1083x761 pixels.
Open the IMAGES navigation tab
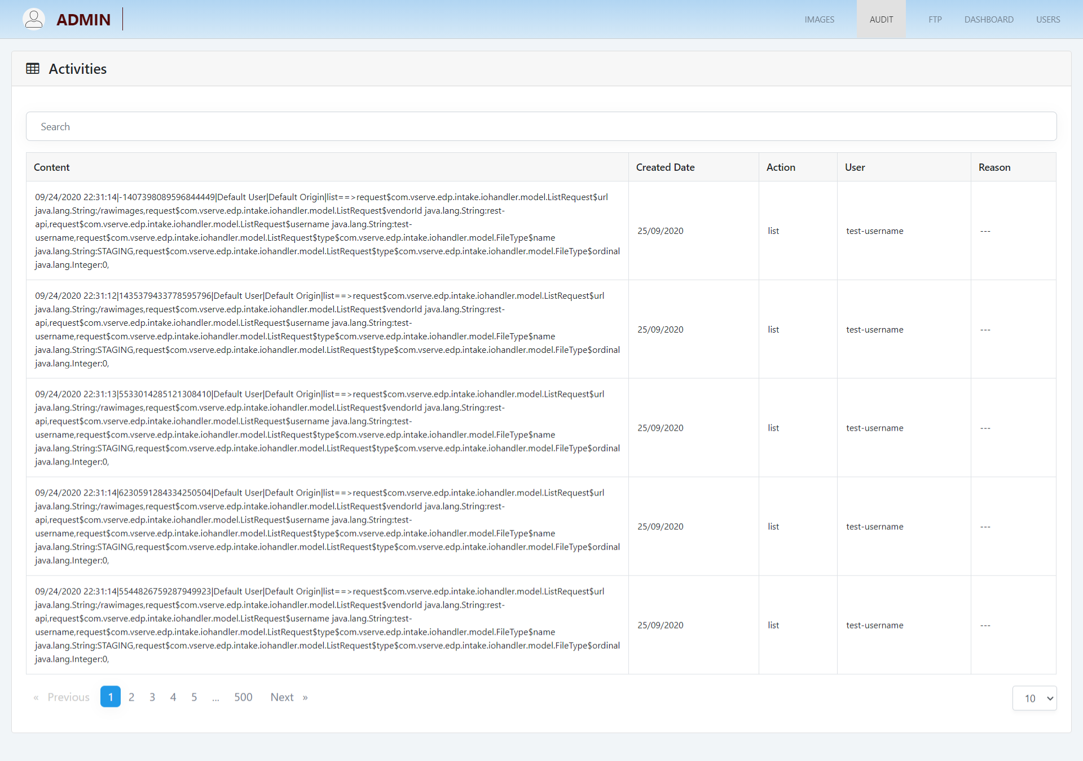point(819,20)
